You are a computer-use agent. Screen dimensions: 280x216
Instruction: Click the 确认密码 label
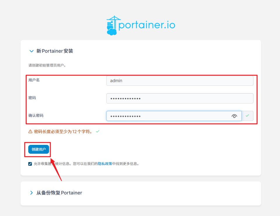36,115
